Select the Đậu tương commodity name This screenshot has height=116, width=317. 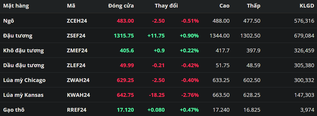coord(18,36)
